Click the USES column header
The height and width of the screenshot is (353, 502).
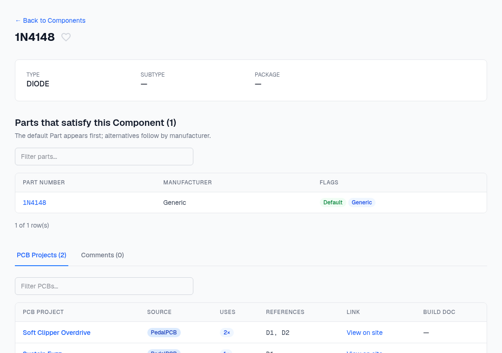coord(227,312)
